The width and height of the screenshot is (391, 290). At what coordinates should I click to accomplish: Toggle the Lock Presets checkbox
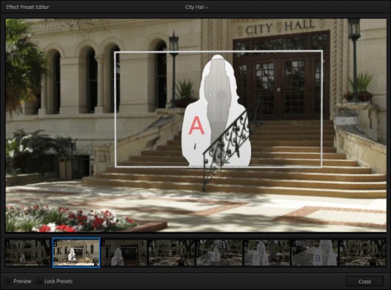coord(39,281)
